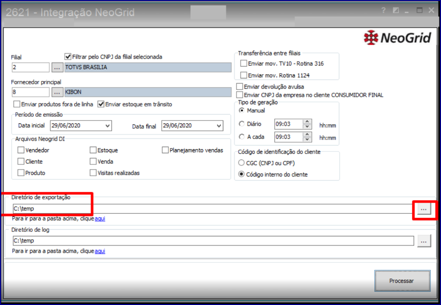The width and height of the screenshot is (441, 305).
Task: Click the restore-down icon in title bar
Action: click(396, 10)
